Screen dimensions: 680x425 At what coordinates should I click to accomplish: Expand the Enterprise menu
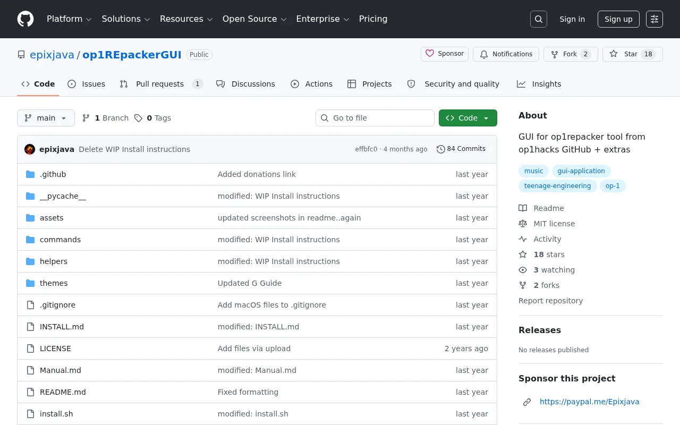322,19
